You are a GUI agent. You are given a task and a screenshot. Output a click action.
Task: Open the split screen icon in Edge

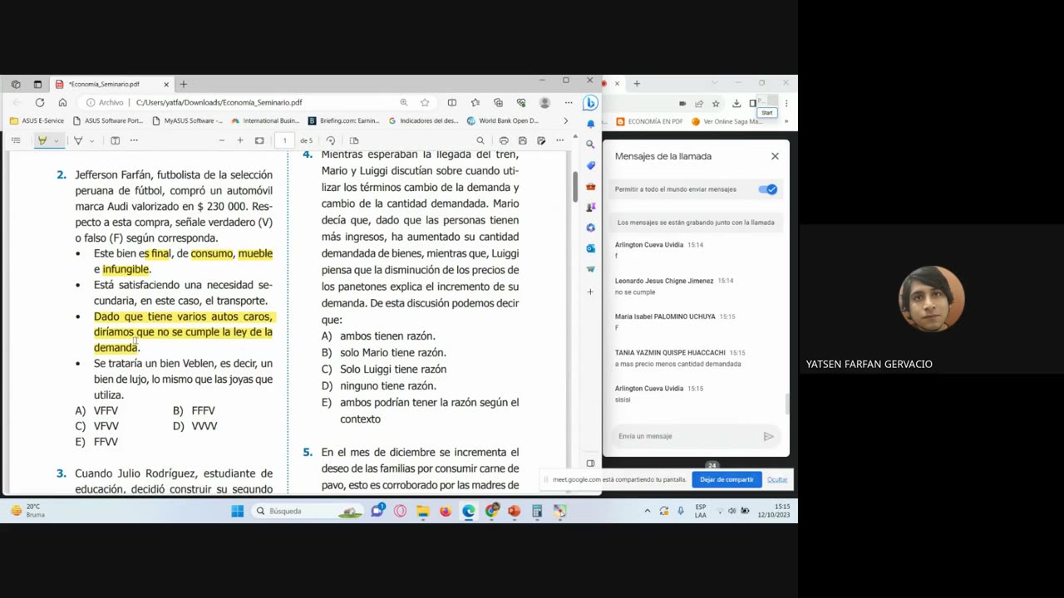coord(451,102)
